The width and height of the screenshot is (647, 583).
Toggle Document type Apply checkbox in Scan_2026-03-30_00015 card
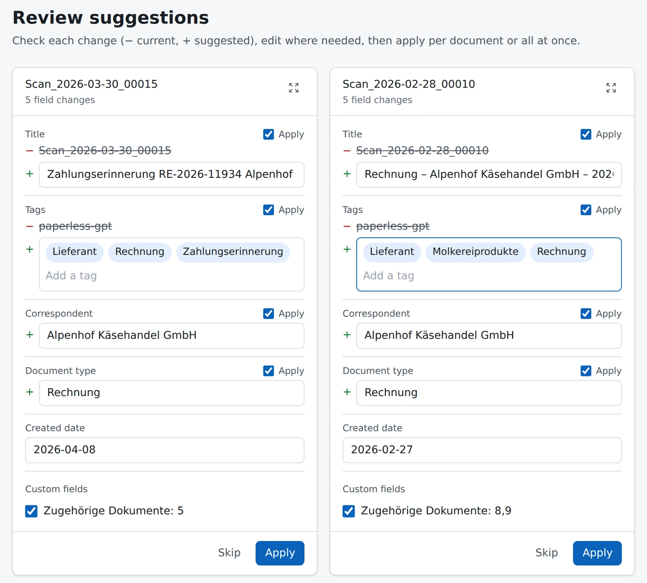269,371
